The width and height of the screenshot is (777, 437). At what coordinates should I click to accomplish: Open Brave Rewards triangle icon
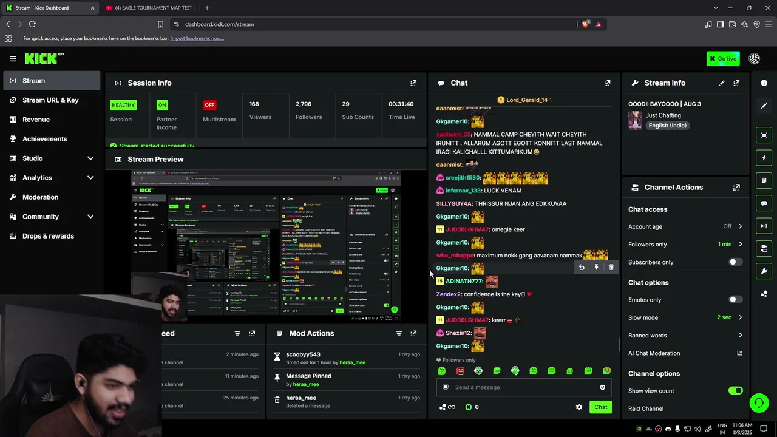[x=599, y=24]
